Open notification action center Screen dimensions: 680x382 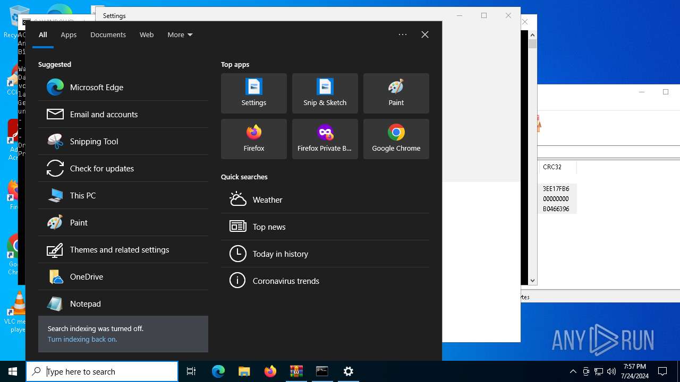pos(662,371)
